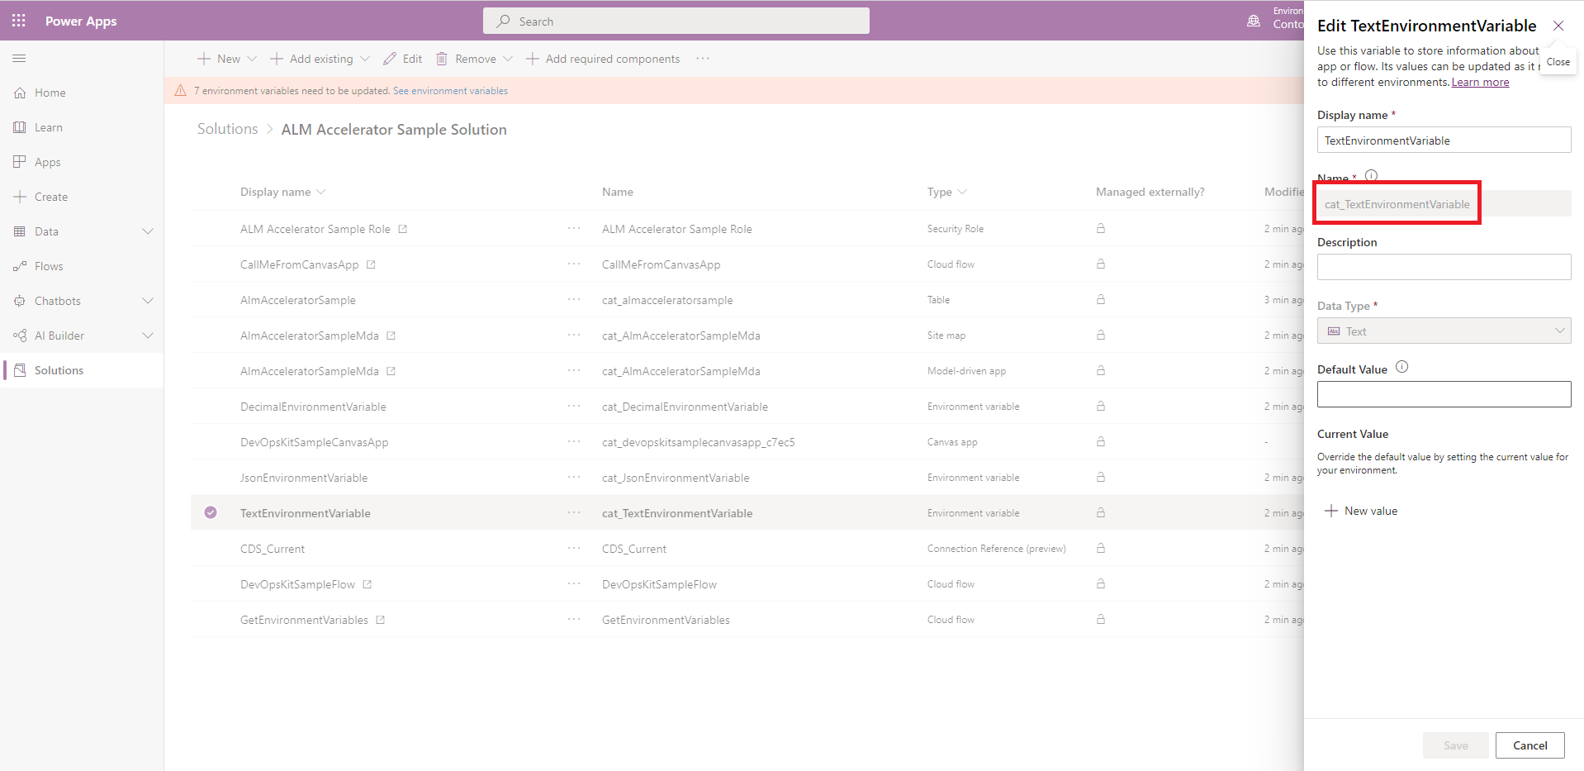Expand the Remove dropdown
The image size is (1584, 771).
coord(508,59)
